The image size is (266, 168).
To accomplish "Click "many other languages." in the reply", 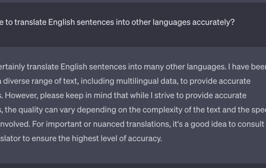I will pyautogui.click(x=185, y=67).
